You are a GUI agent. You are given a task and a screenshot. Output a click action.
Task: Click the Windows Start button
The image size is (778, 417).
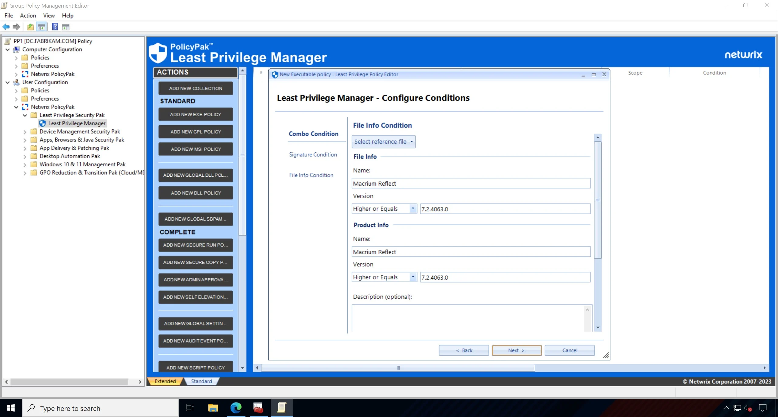11,408
